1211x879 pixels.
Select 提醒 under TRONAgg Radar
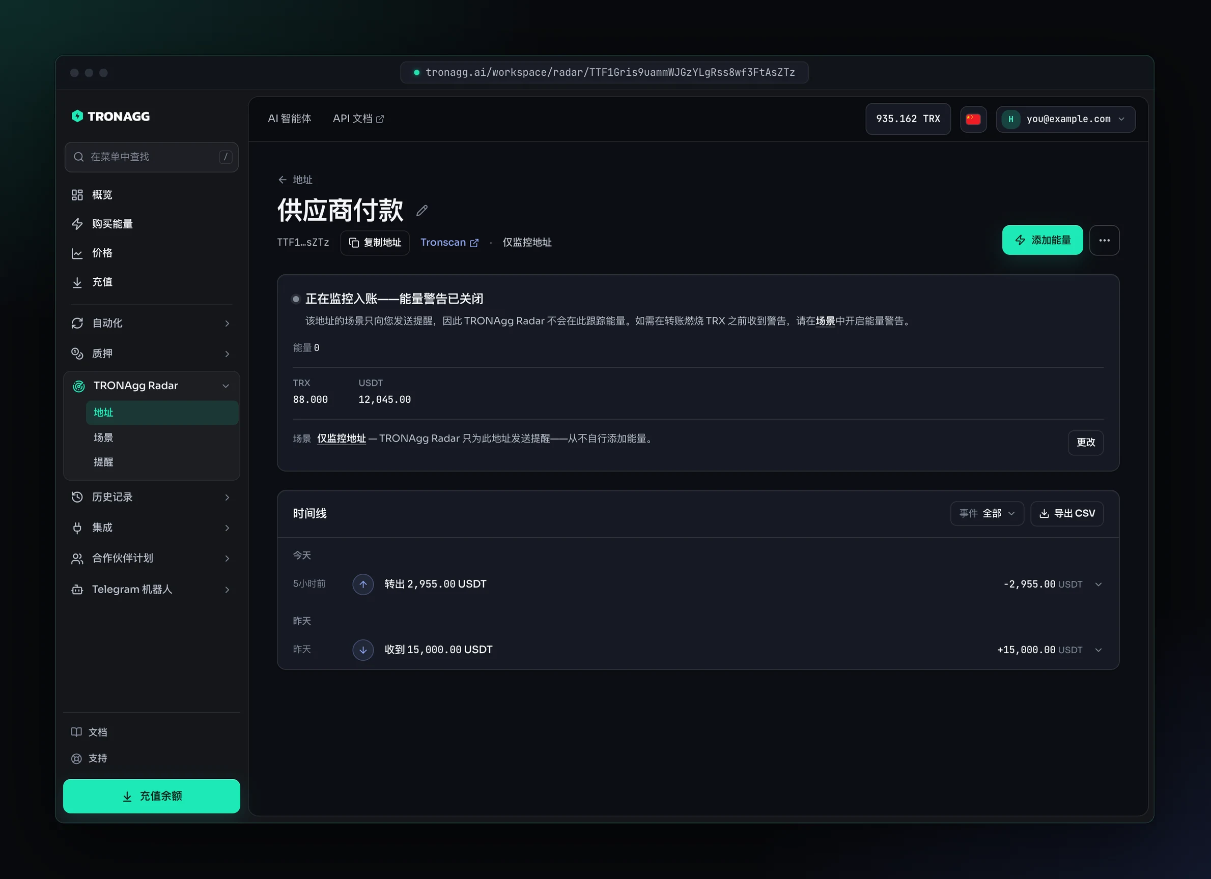162,462
